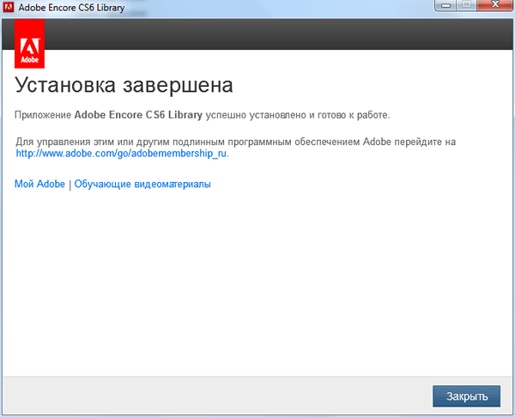Click the maximize button in title bar
This screenshot has height=417, width=515.
(466, 5)
